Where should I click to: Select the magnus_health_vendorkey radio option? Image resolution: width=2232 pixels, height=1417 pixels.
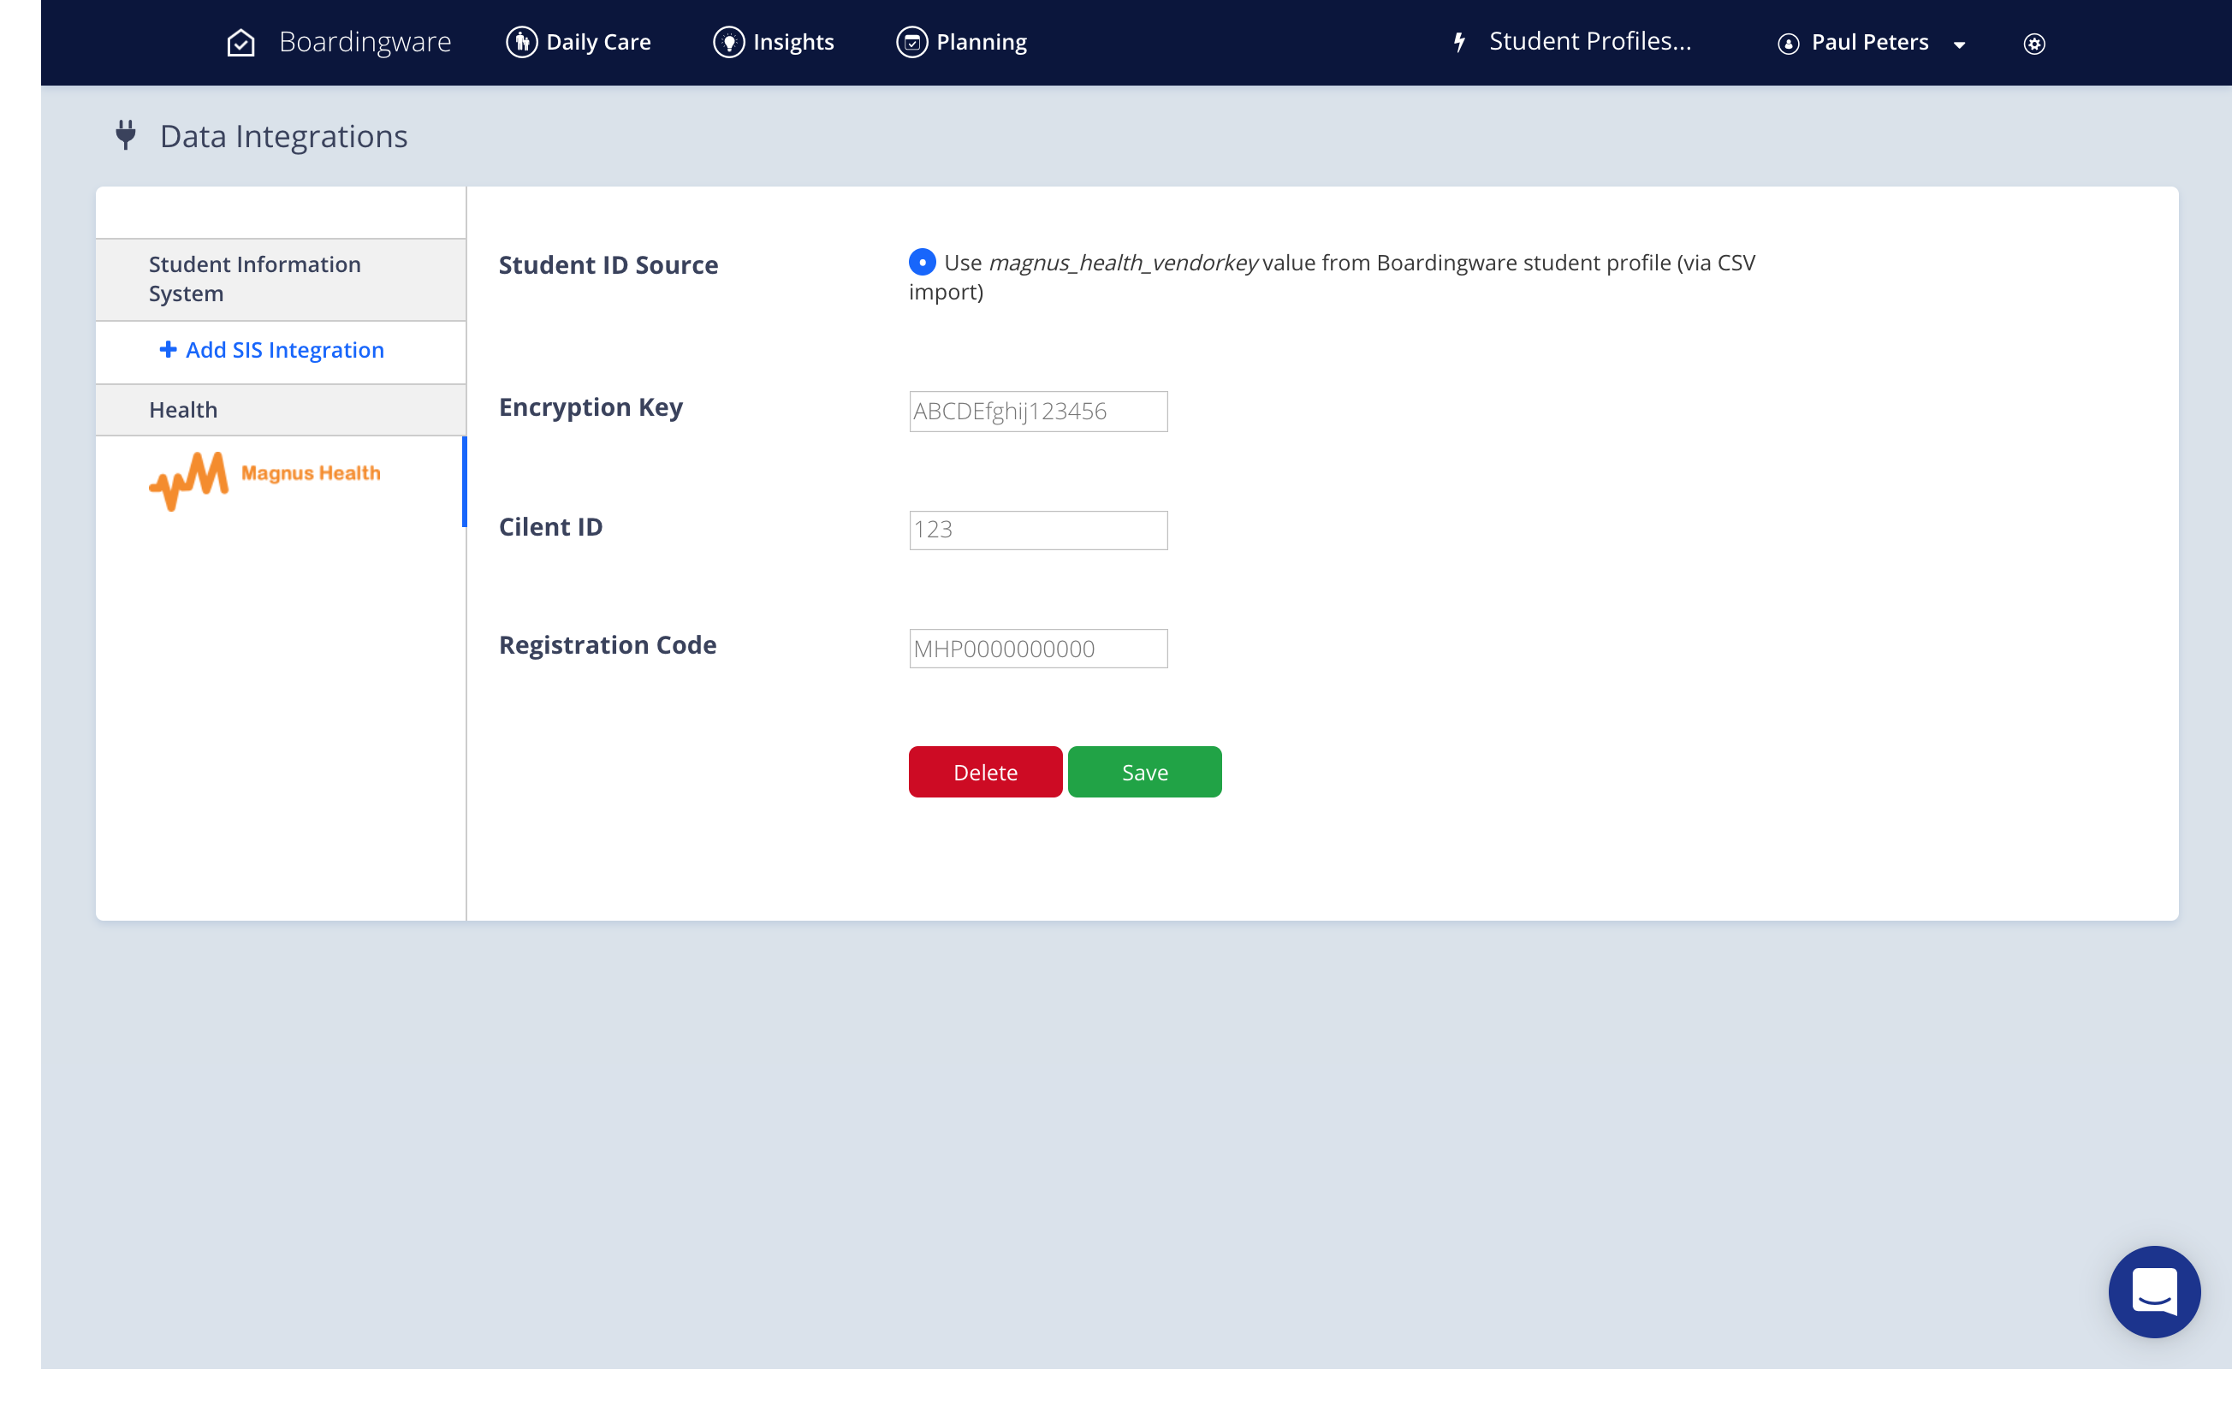pyautogui.click(x=922, y=263)
